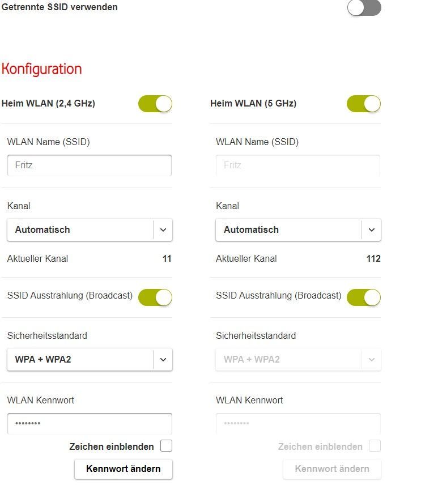Screen dimensions: 421x485
Task: Open the Kanal dropdown for 5 GHz
Action: 297,229
